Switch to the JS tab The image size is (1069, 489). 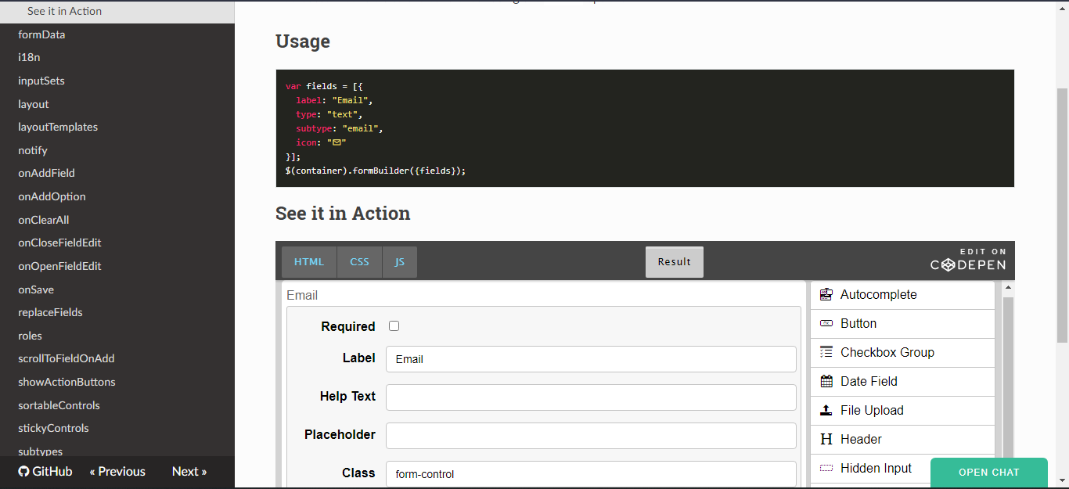(x=400, y=262)
